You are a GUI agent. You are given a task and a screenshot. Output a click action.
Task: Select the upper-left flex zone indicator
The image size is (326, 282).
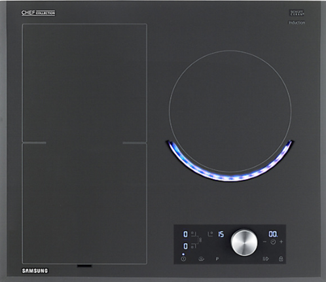tap(194, 234)
